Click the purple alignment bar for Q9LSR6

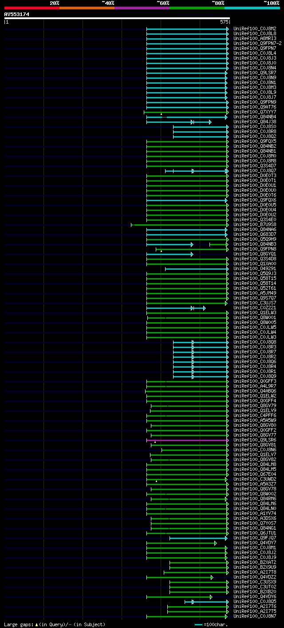pyautogui.click(x=187, y=440)
